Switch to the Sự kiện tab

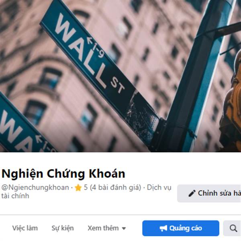[63, 228]
